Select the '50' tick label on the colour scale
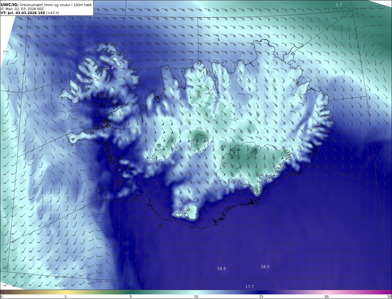 [x=389, y=297]
